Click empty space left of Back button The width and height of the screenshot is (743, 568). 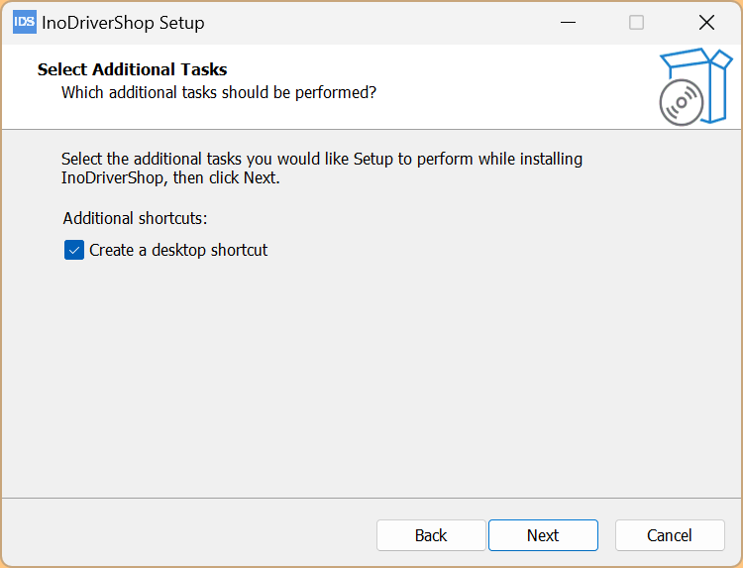pyautogui.click(x=189, y=535)
